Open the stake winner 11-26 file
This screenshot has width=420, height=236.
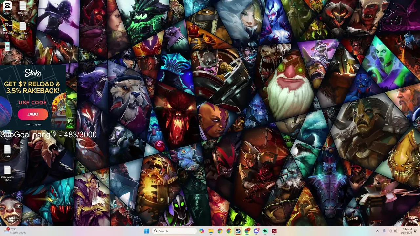point(7,174)
